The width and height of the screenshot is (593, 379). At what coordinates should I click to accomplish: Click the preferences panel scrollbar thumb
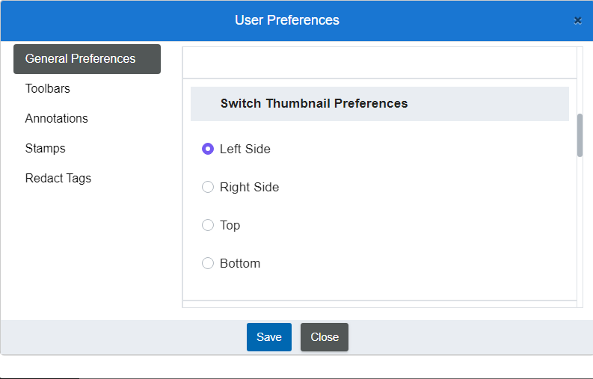tap(580, 135)
